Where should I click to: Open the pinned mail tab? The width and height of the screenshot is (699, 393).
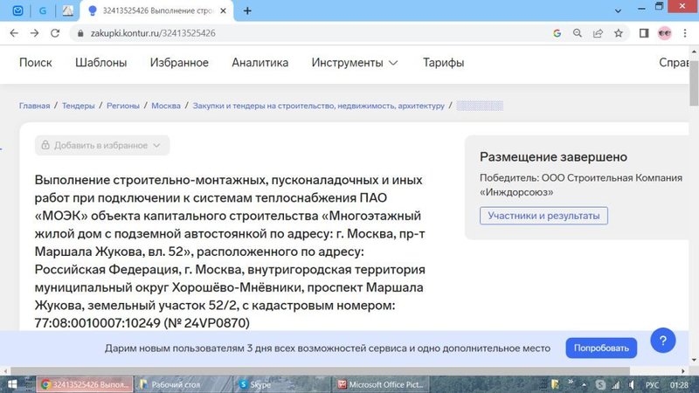point(17,10)
